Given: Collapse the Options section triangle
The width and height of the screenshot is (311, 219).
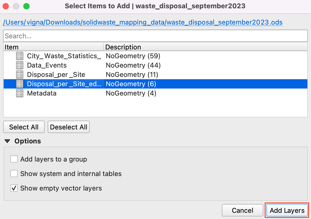Looking at the screenshot, I should pyautogui.click(x=8, y=141).
